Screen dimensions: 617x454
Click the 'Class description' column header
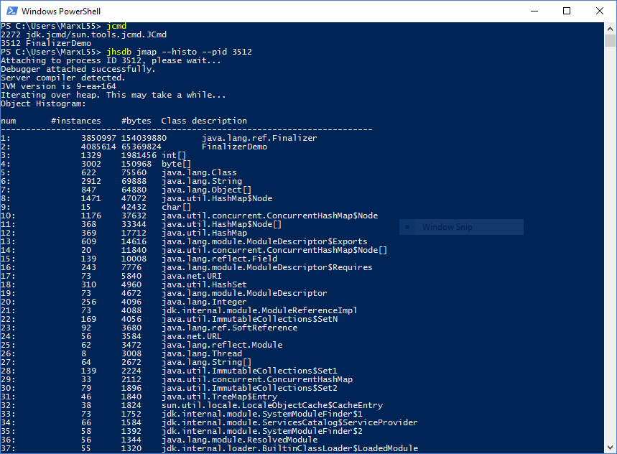point(204,121)
